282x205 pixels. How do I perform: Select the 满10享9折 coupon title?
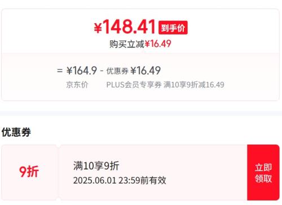click(x=96, y=166)
